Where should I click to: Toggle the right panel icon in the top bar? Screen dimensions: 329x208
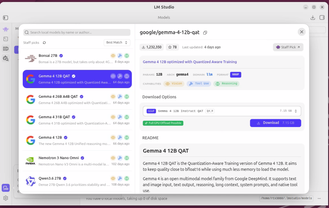coord(322,18)
